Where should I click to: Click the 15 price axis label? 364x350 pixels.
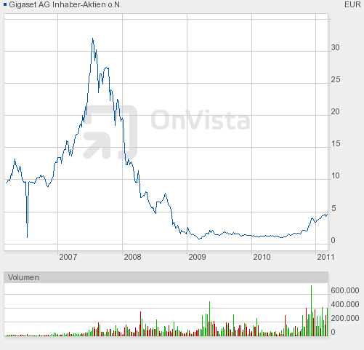(336, 144)
